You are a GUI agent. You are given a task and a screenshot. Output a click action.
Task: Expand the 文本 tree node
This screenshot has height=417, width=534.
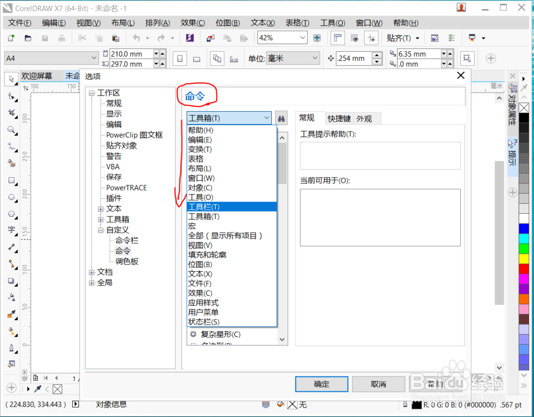pos(101,209)
